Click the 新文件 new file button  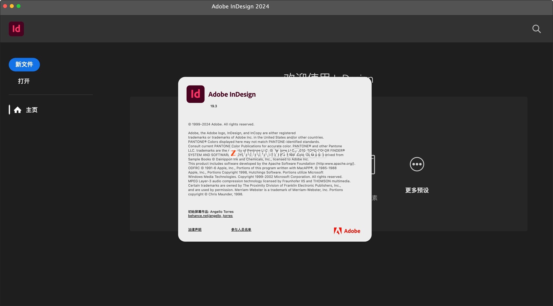click(24, 64)
